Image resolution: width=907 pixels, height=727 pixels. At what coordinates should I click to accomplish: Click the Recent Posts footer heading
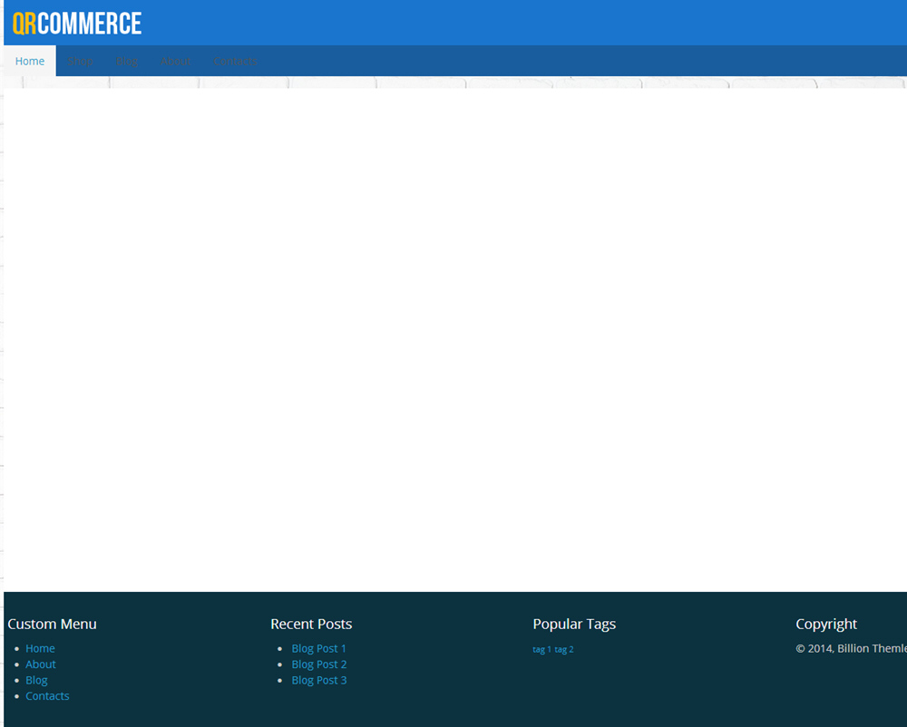311,625
